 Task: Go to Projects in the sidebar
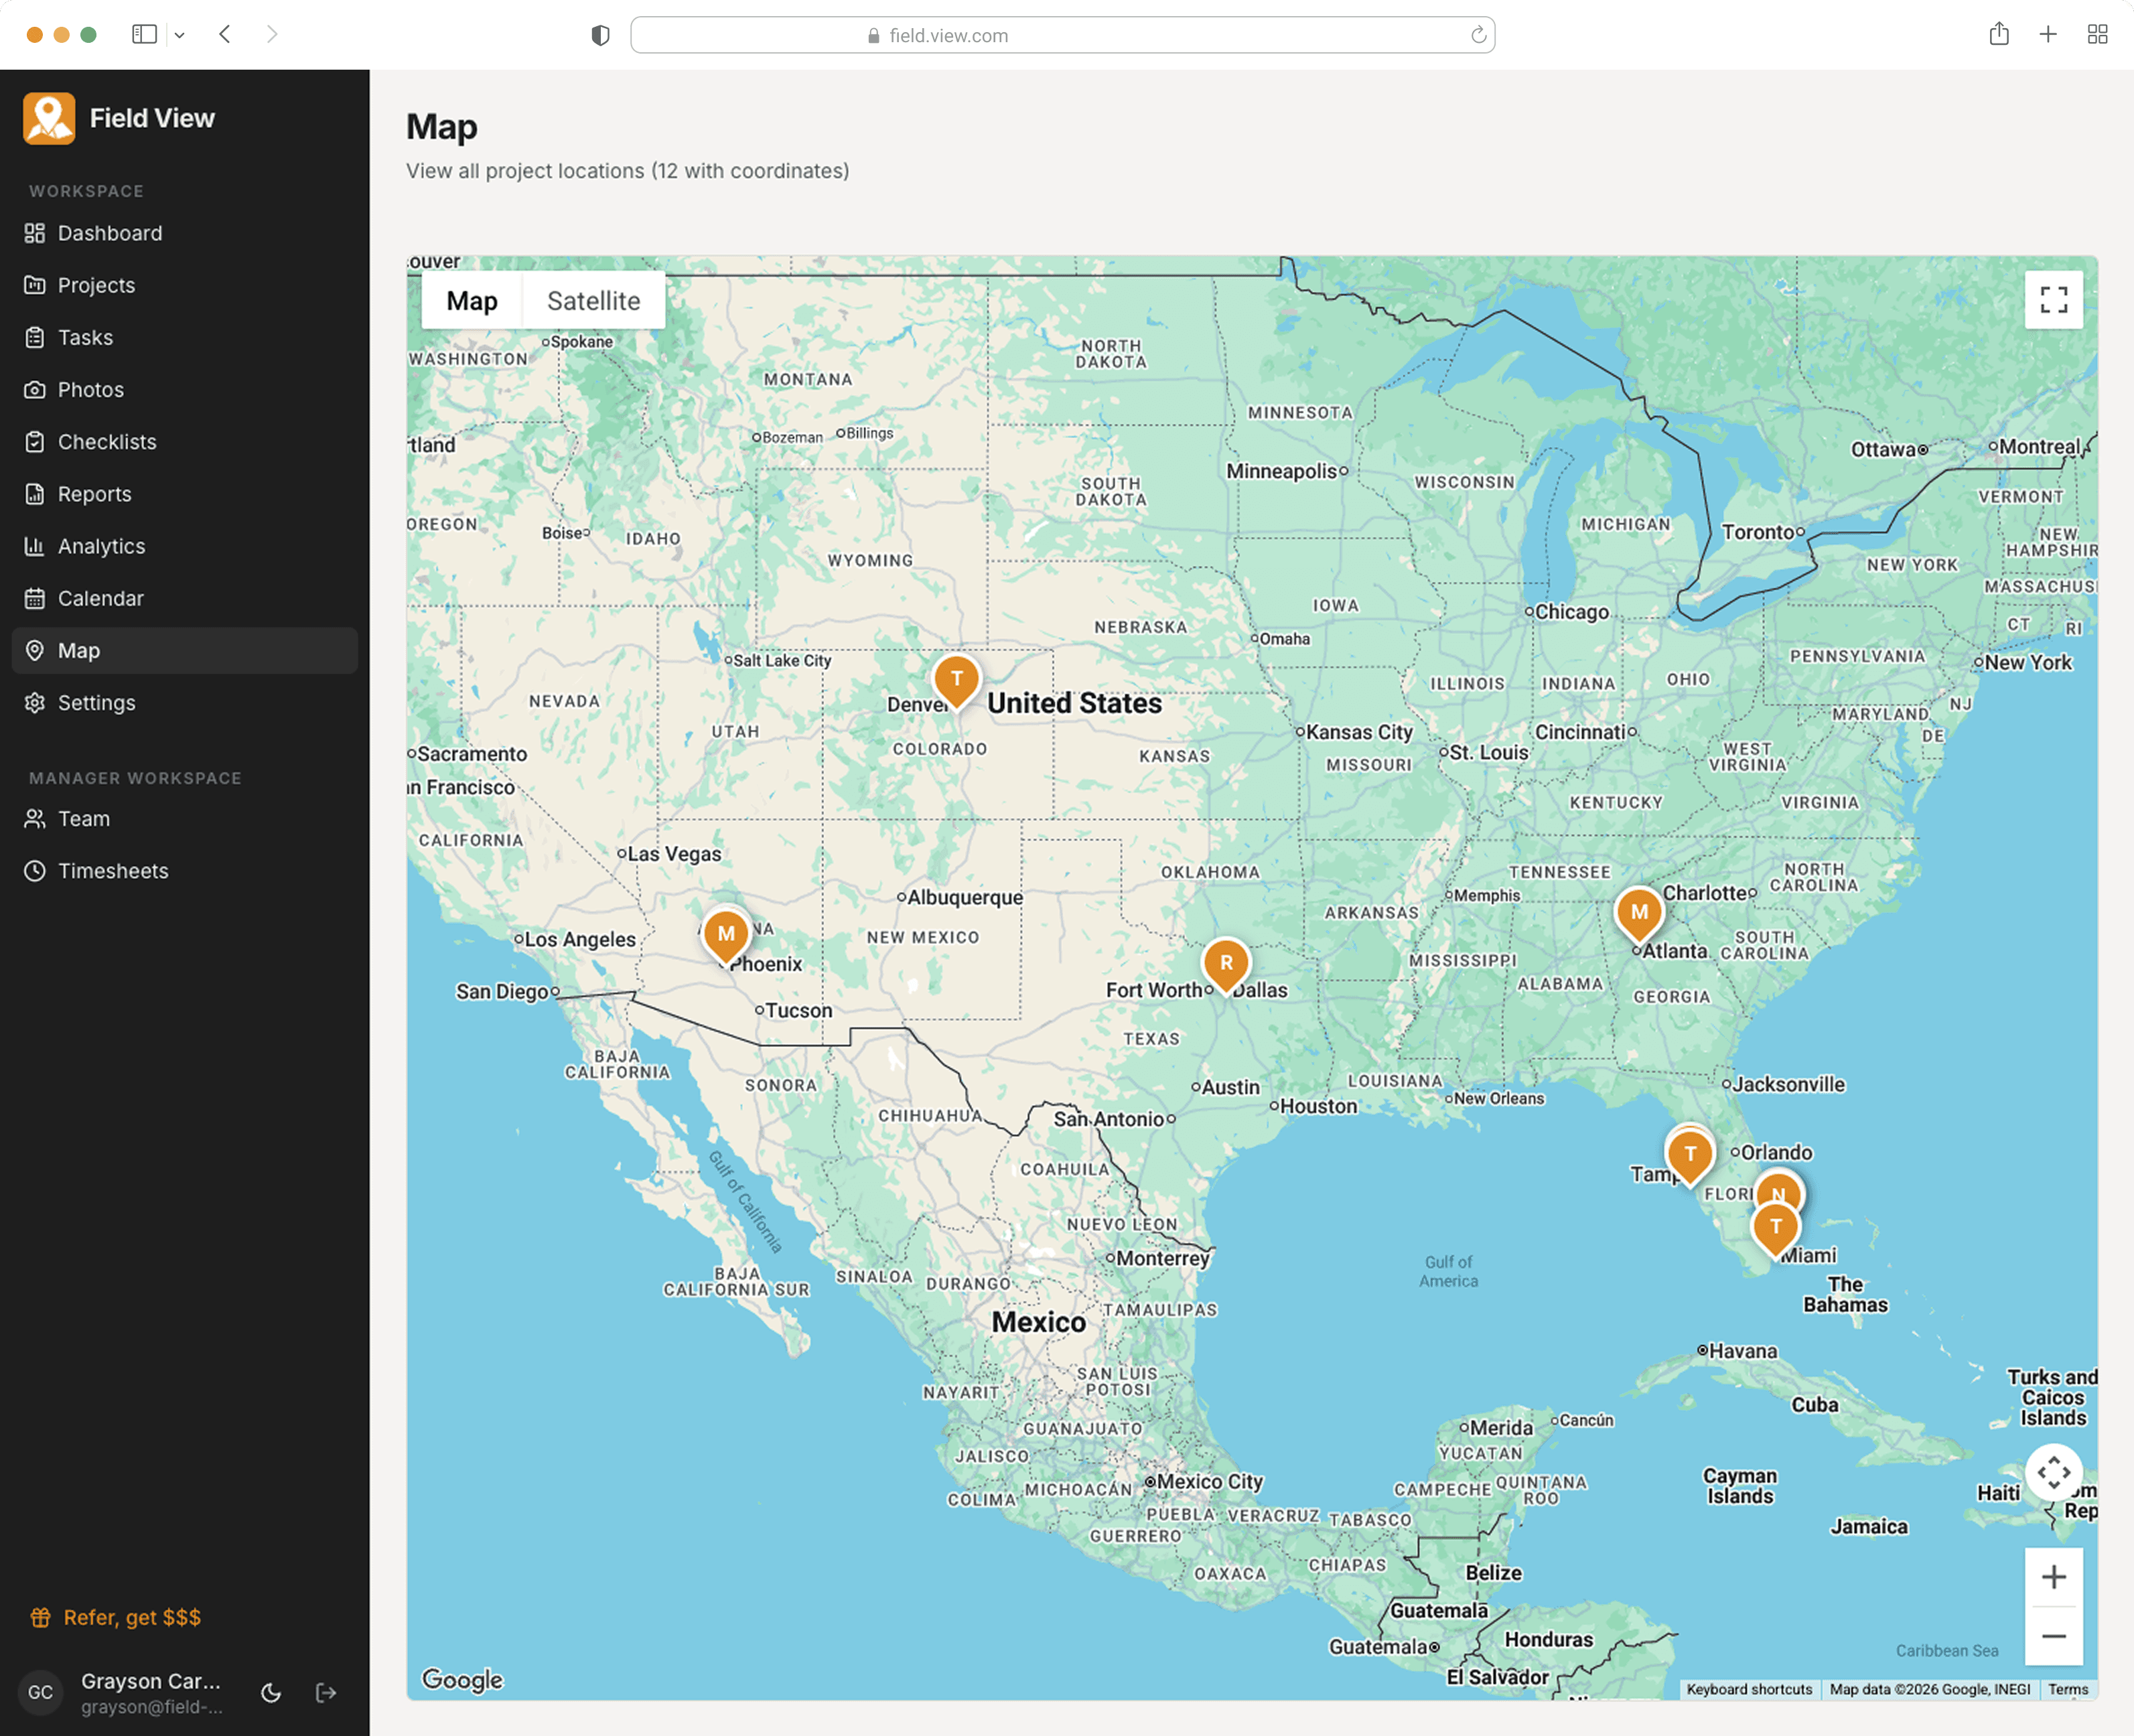(x=185, y=285)
